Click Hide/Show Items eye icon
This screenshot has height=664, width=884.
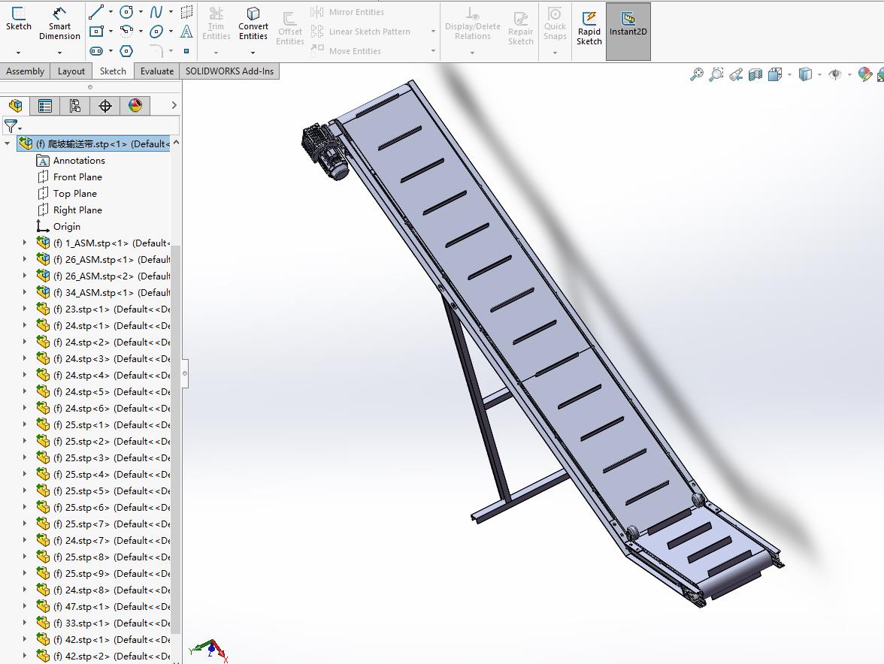click(x=836, y=74)
